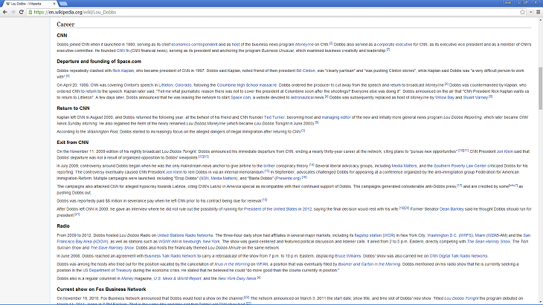Click the small extension icon beside the star
Viewport: 543px width, 305px height.
530,12
